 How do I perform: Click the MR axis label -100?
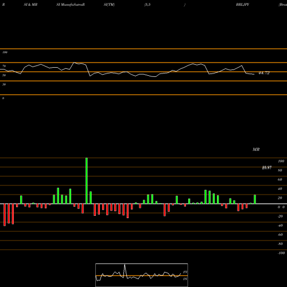click(281, 253)
